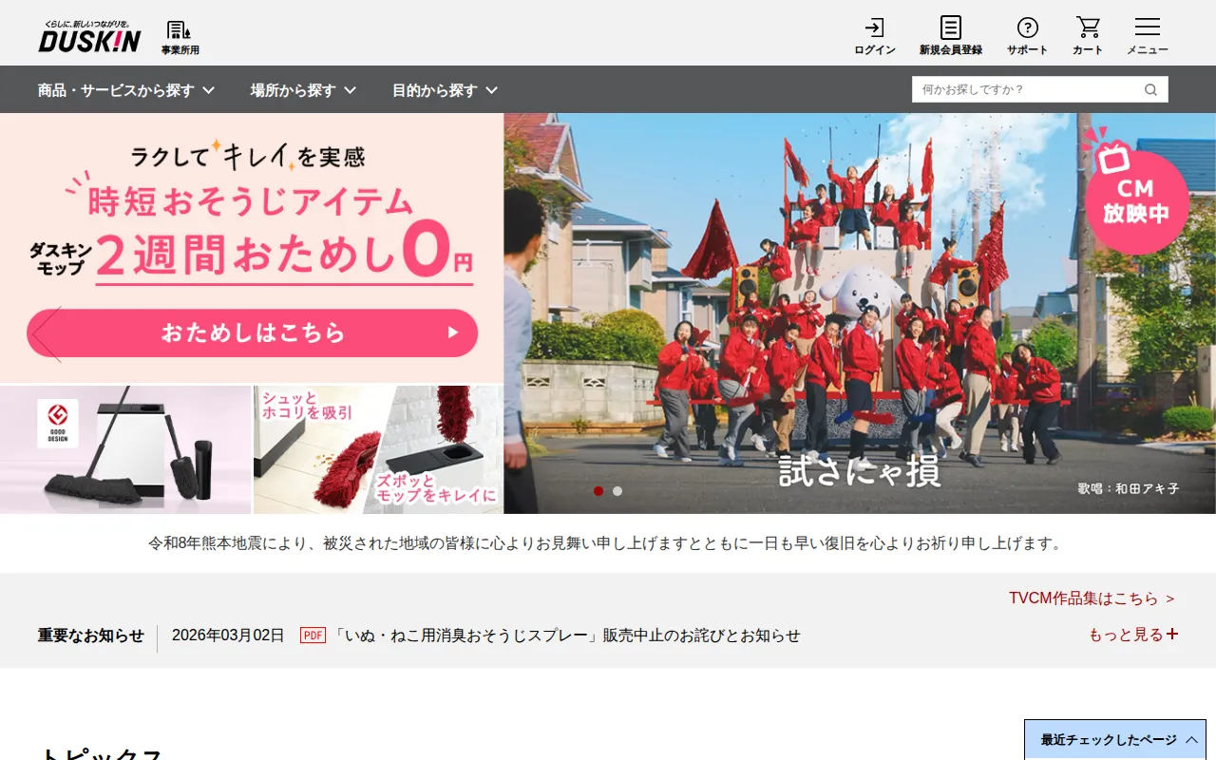
Task: Open the メニュー hamburger menu
Action: point(1148,36)
